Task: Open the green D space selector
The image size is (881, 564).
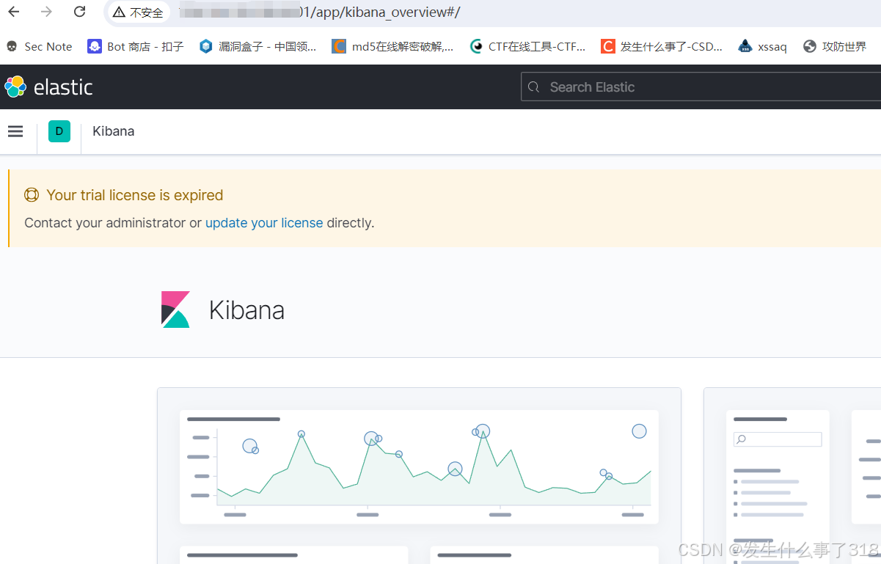Action: coord(59,131)
